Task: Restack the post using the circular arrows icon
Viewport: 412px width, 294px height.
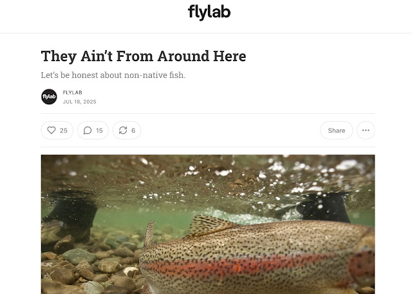Action: 123,130
